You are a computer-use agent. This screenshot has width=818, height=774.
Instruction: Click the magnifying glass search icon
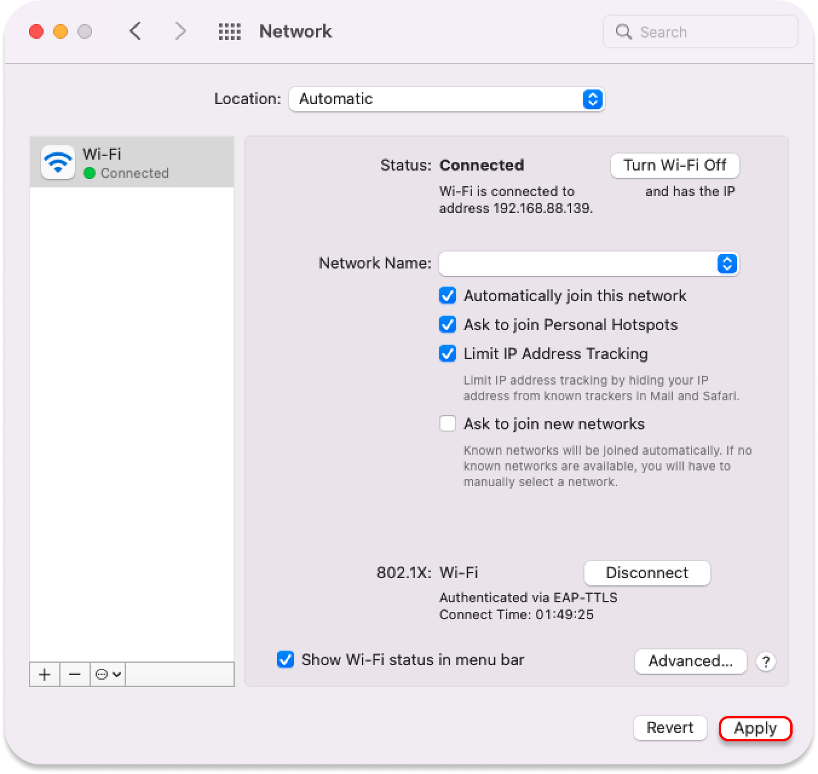click(623, 32)
